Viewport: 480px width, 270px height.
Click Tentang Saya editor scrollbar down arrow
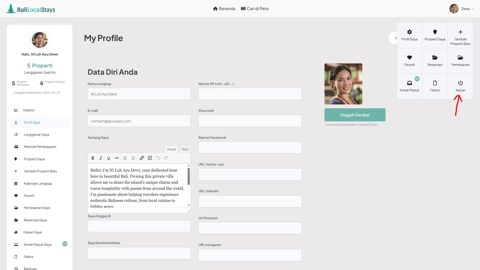[x=189, y=205]
